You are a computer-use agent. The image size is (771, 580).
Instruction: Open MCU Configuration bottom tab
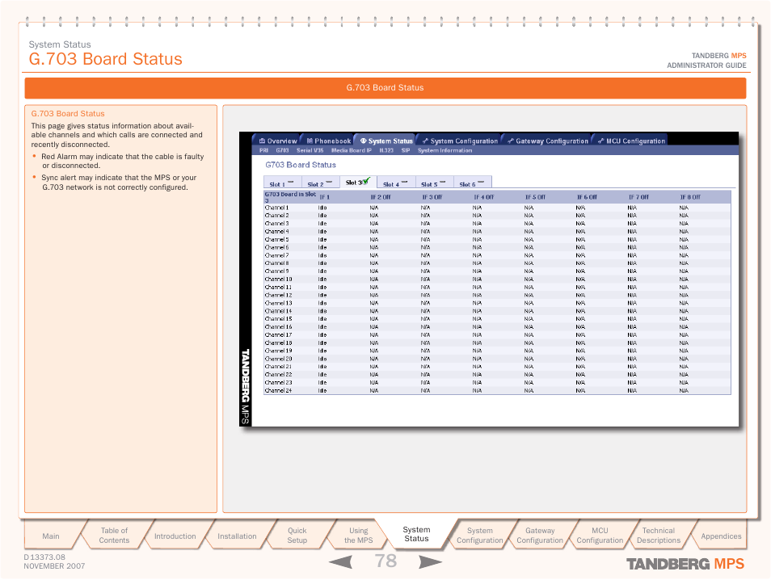point(600,536)
